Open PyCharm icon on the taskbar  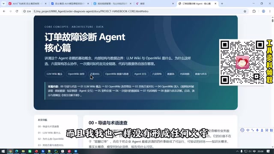56,151
